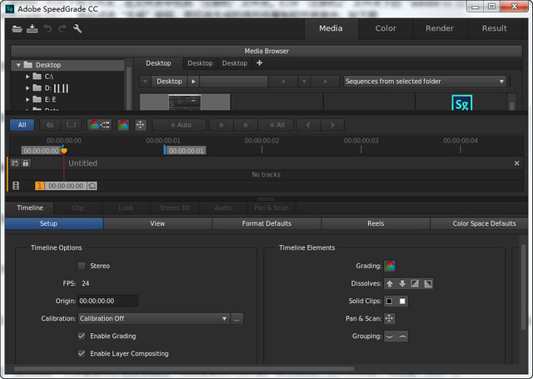Switch to the Color tab
Screen dimensions: 533x379
[386, 28]
